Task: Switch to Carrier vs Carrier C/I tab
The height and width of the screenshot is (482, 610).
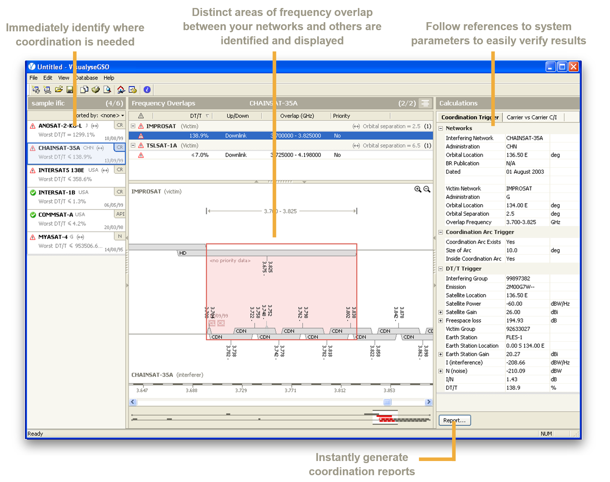Action: click(x=532, y=117)
